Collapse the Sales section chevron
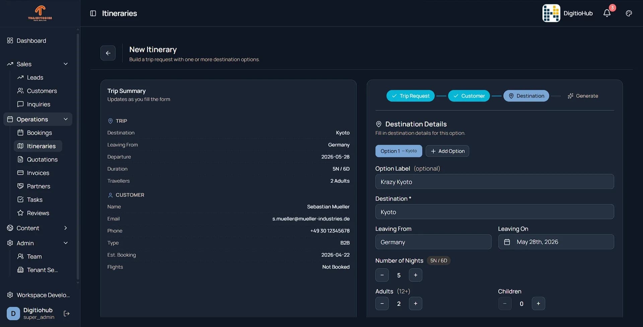Viewport: 643px width, 327px height. pyautogui.click(x=66, y=64)
